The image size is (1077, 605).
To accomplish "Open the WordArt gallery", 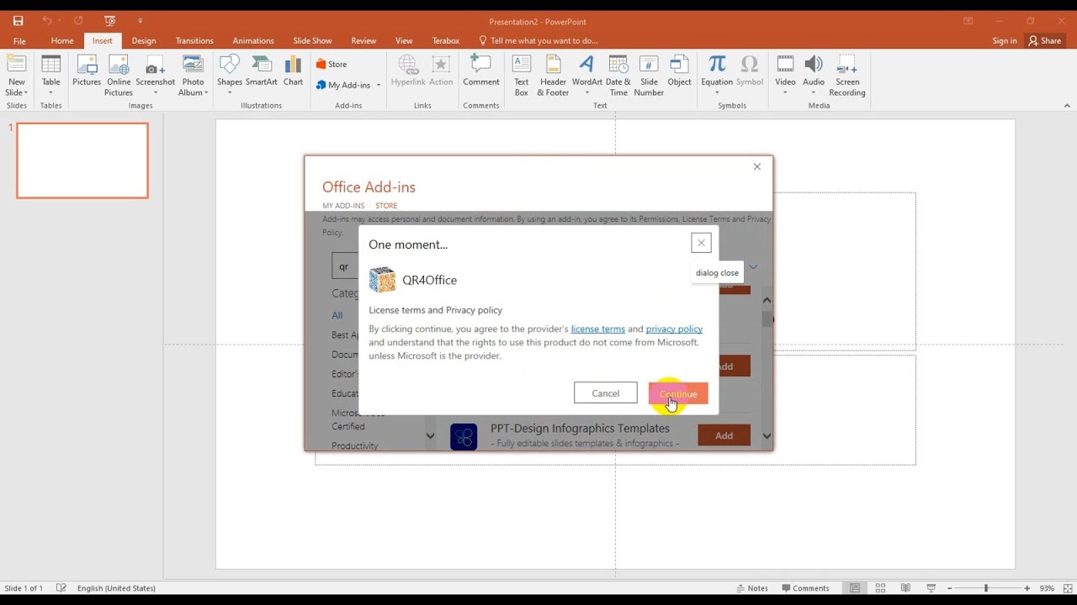I will (586, 75).
